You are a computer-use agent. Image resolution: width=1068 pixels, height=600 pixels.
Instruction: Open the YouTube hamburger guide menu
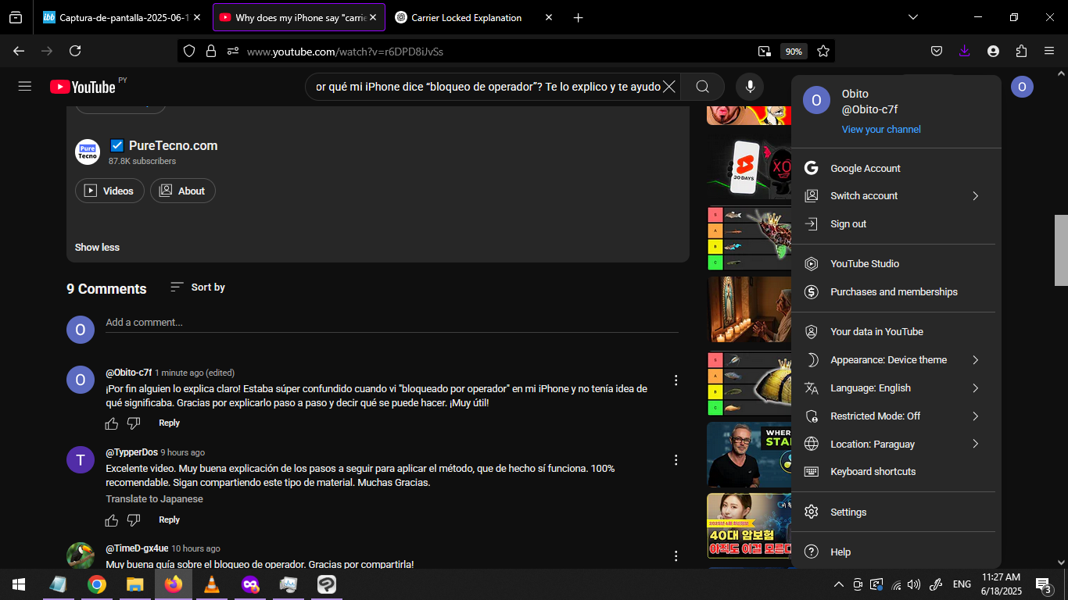click(x=25, y=86)
